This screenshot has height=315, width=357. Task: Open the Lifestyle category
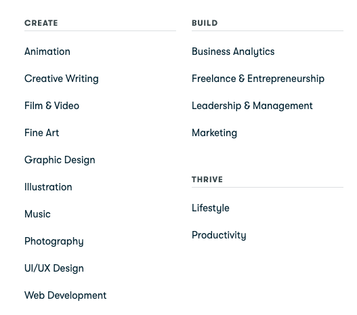211,208
